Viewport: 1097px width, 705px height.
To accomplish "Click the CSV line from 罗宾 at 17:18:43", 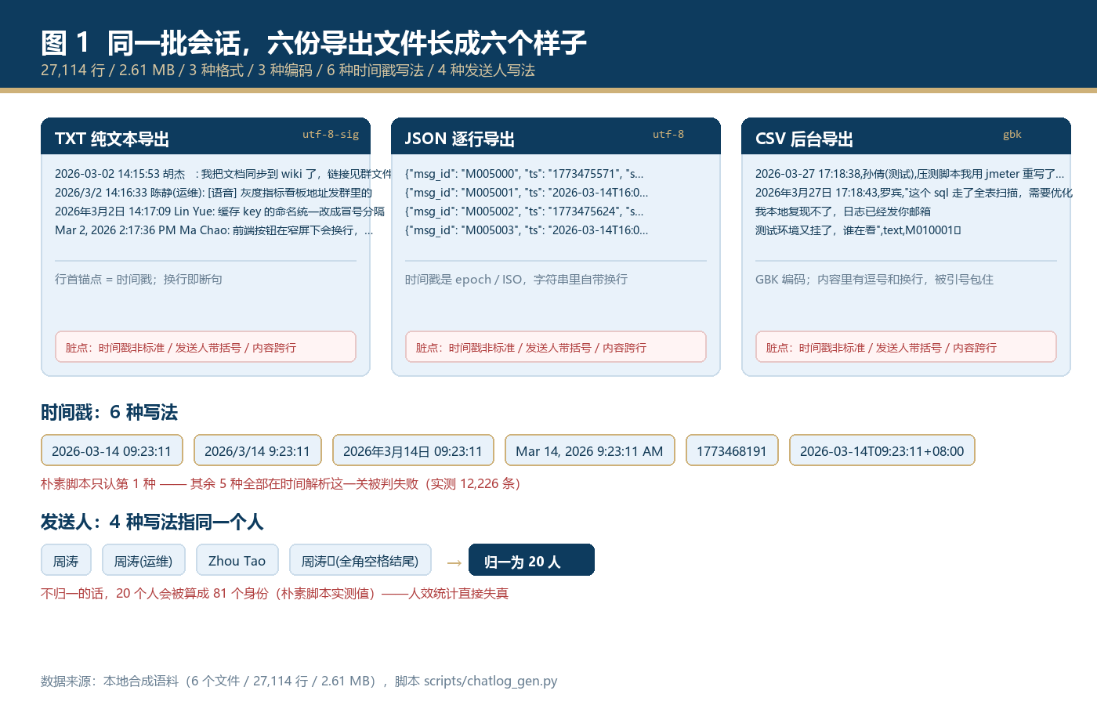I will 914,193.
